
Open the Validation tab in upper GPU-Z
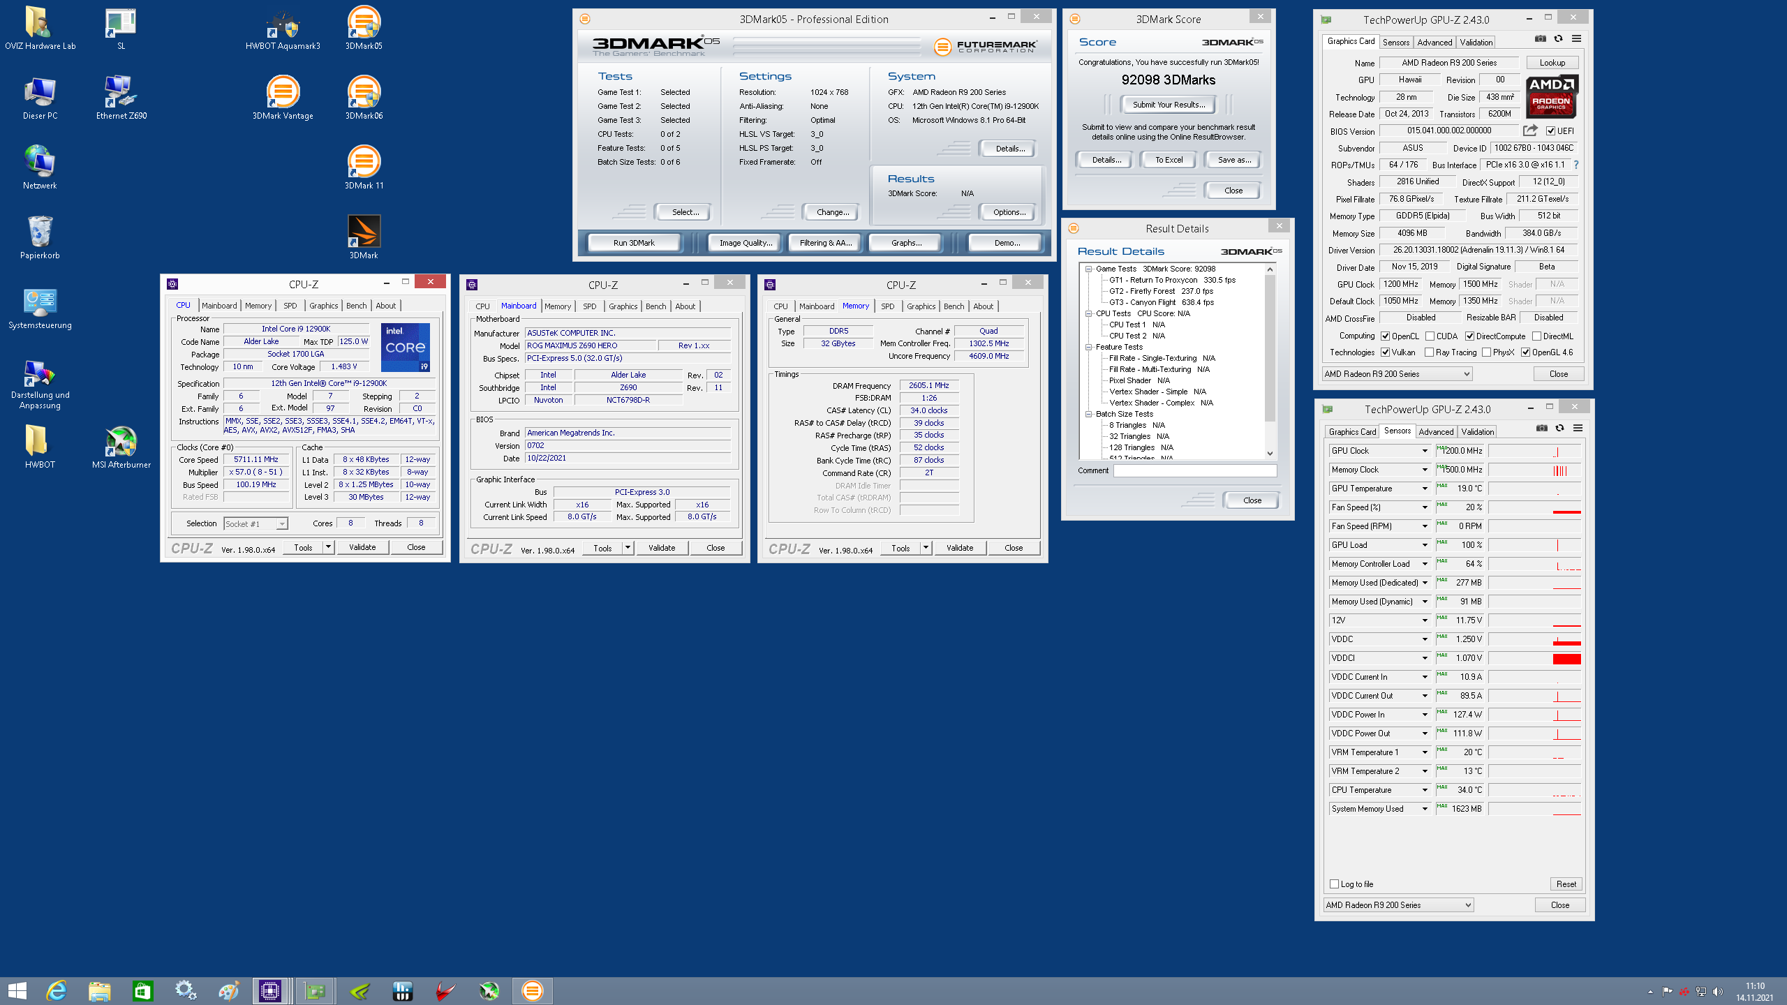pyautogui.click(x=1476, y=43)
